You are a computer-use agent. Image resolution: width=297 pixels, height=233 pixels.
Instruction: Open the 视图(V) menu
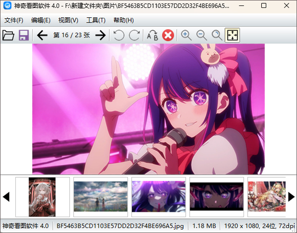[x=68, y=20]
